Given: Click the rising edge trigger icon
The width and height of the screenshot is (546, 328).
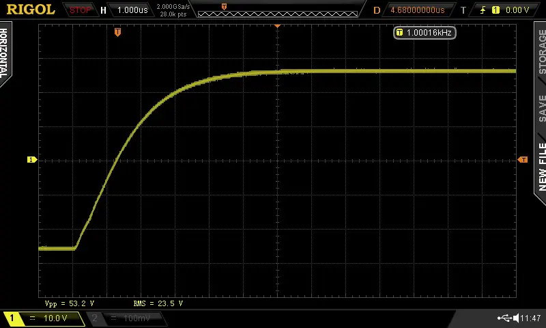Looking at the screenshot, I should pos(483,10).
